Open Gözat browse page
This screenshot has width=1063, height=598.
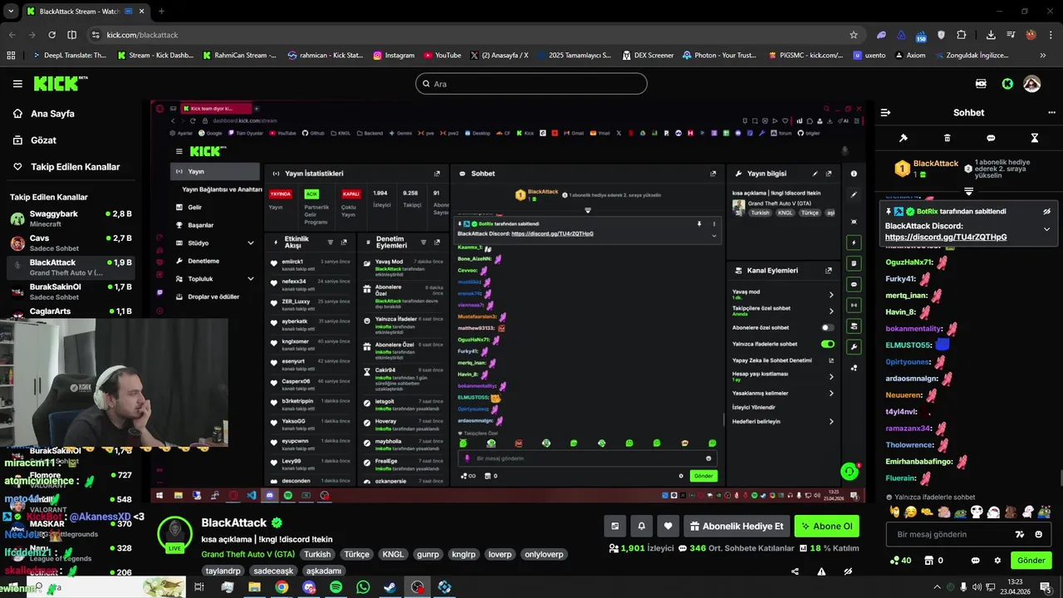[x=43, y=140]
